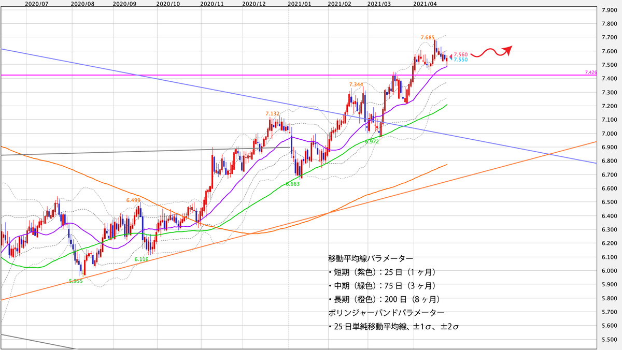
Task: Click the 7.550 blue price label
Action: coord(461,60)
